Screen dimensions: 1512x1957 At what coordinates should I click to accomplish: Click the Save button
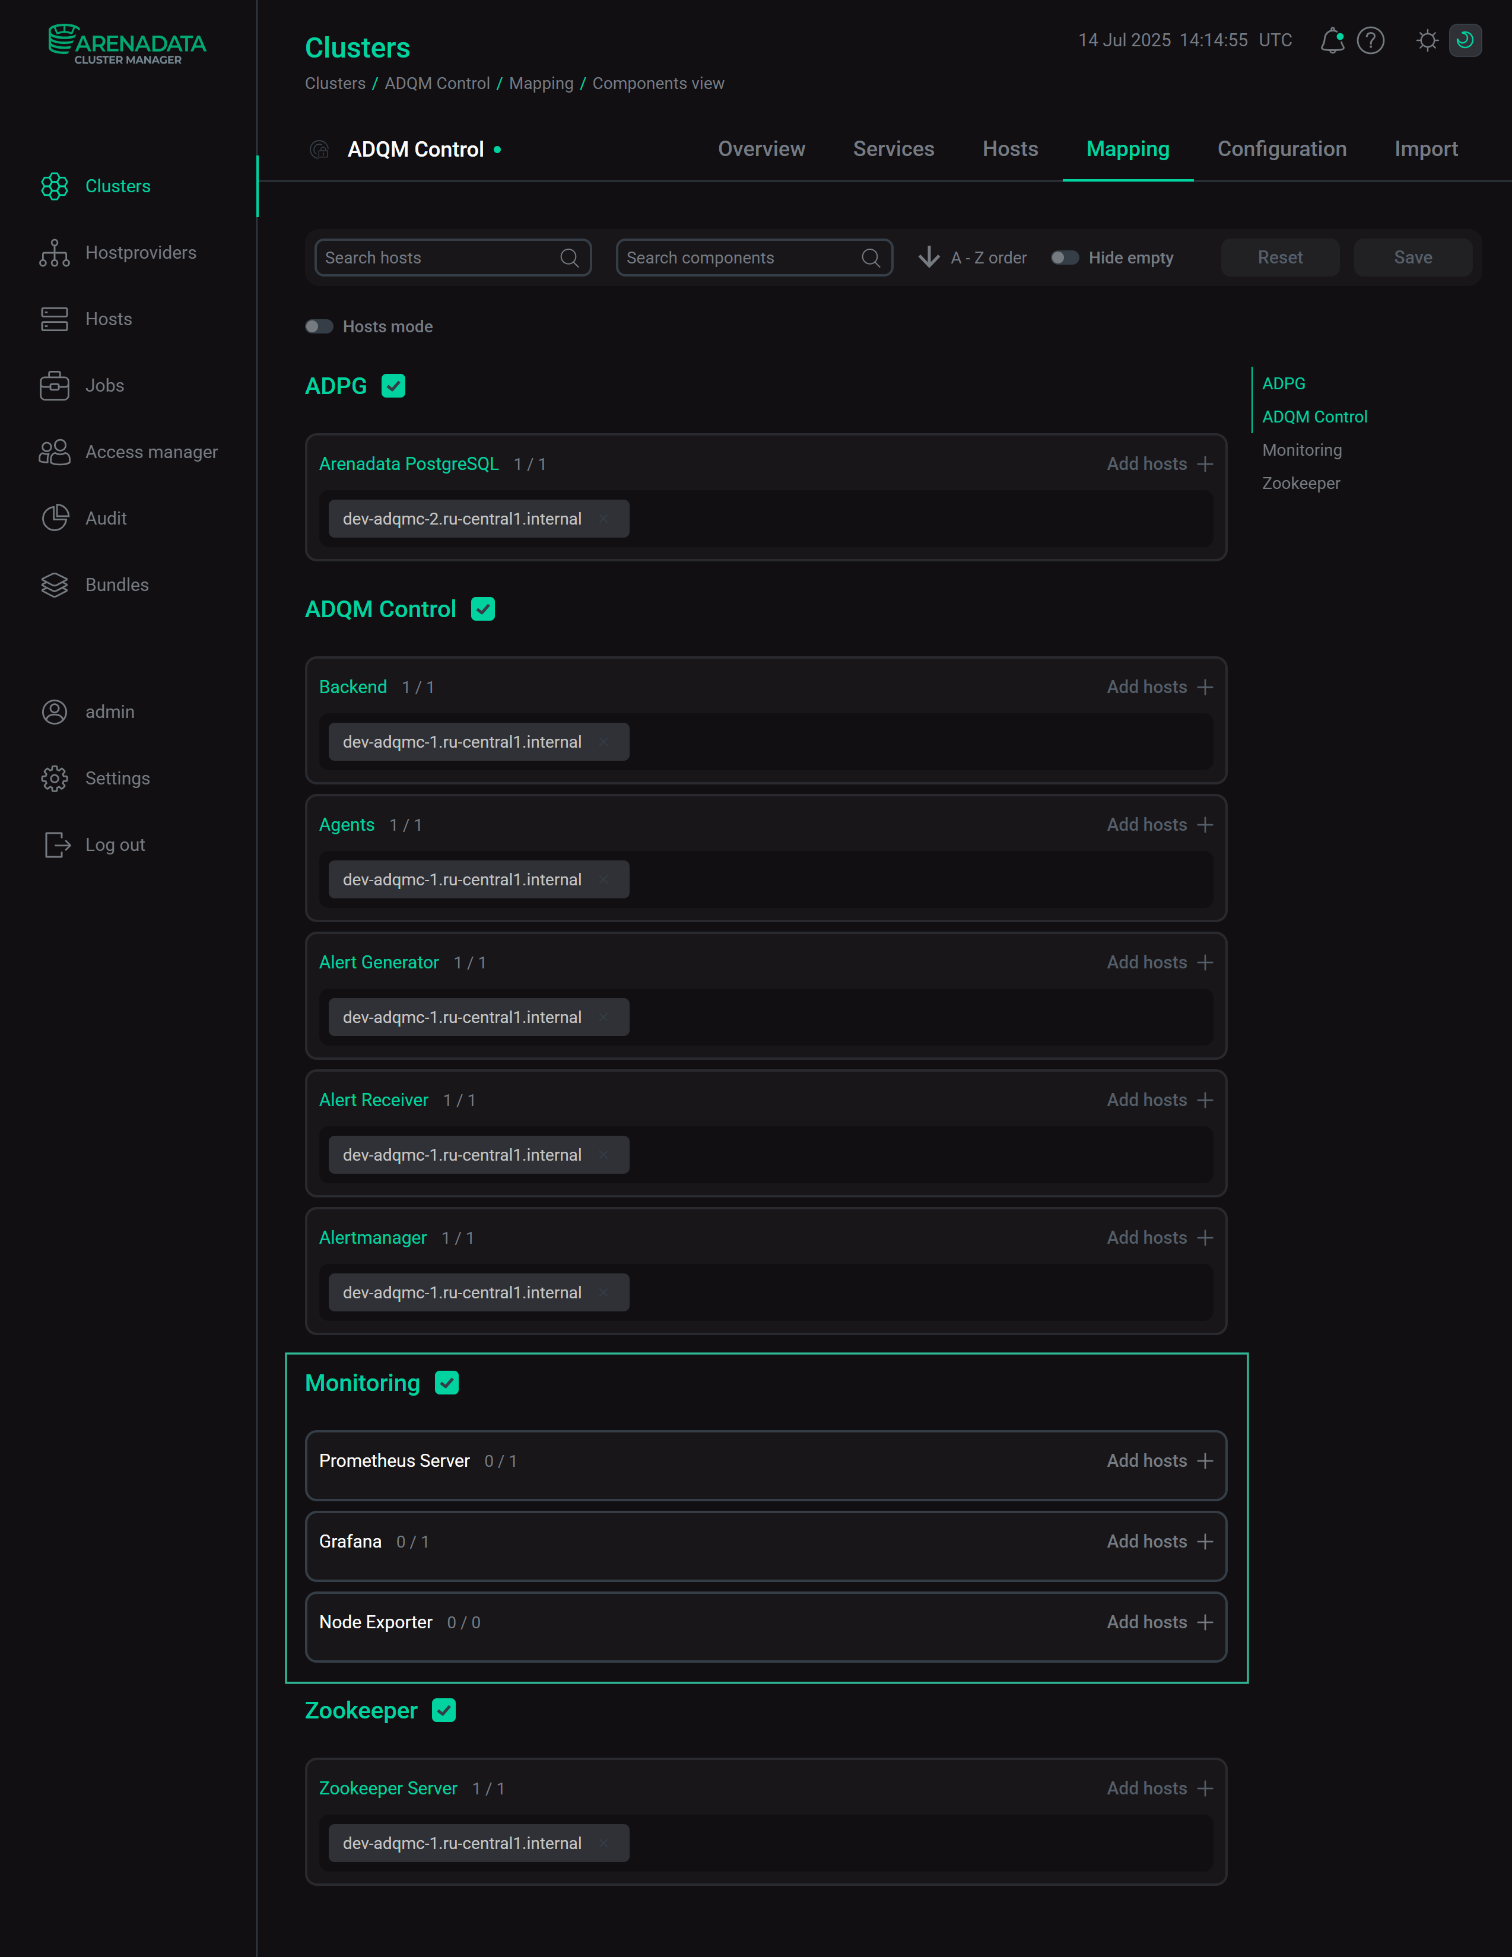(1412, 257)
